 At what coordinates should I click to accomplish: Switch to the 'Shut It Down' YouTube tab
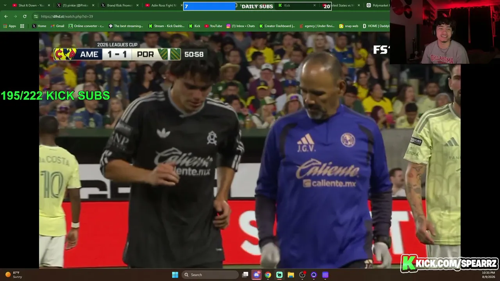click(x=31, y=5)
